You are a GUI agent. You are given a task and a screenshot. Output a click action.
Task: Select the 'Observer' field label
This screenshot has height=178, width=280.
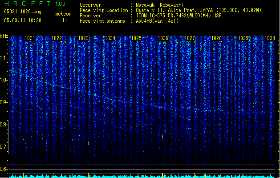(90, 5)
